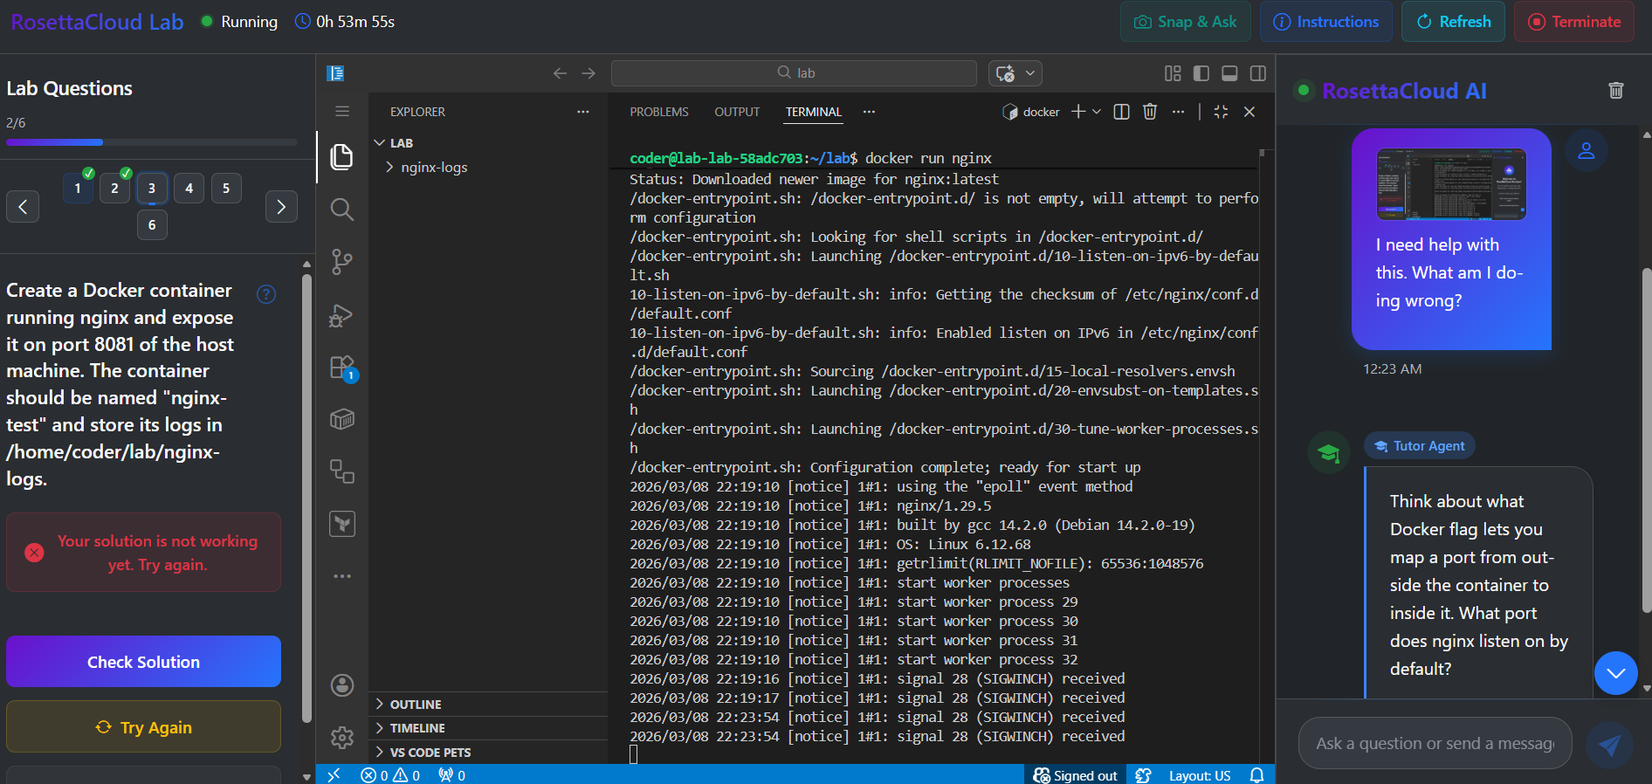Toggle bottom panel visibility
The image size is (1652, 784).
[x=1229, y=73]
